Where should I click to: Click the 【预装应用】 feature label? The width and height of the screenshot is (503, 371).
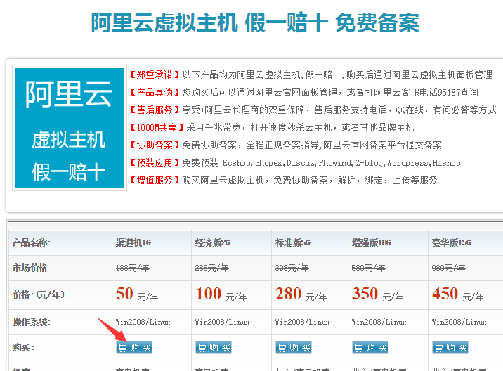point(155,162)
